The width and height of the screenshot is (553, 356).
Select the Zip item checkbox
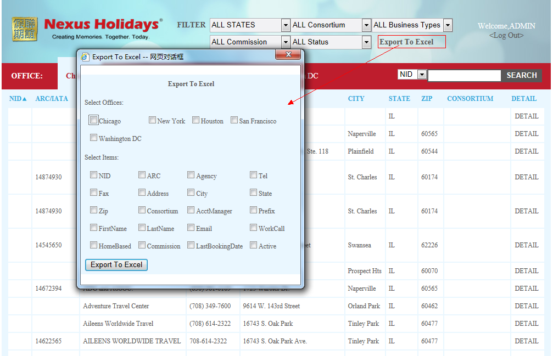[x=93, y=210]
